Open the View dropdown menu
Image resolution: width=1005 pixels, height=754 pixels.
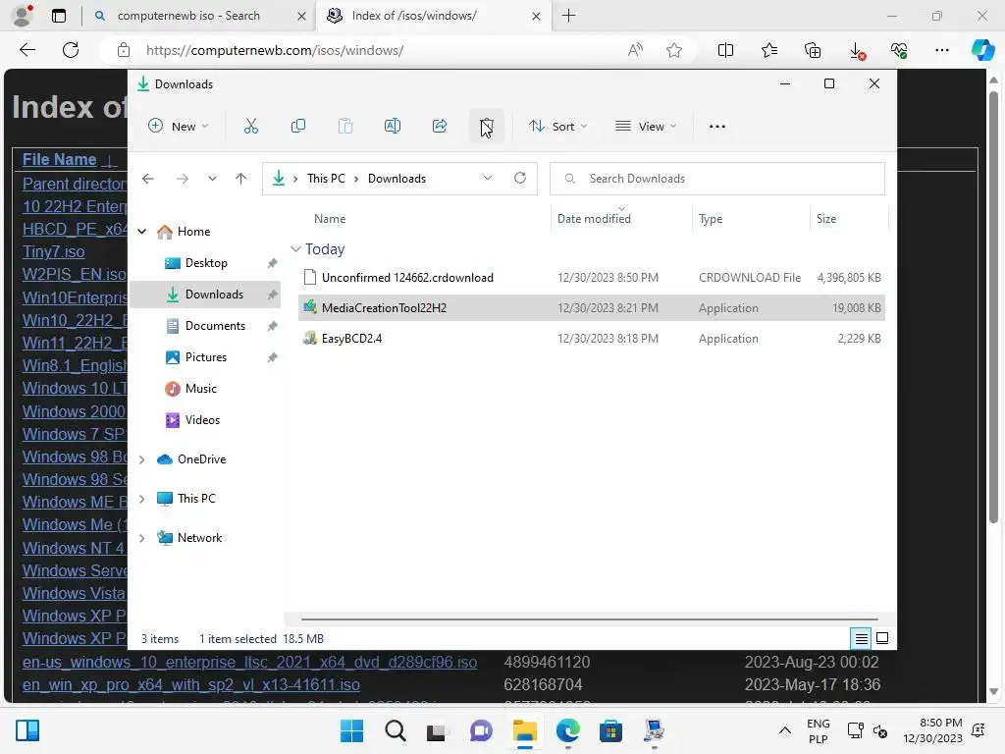pyautogui.click(x=646, y=127)
